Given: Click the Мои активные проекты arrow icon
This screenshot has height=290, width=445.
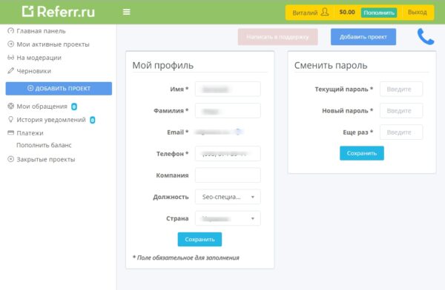Looking at the screenshot, I should click(11, 44).
